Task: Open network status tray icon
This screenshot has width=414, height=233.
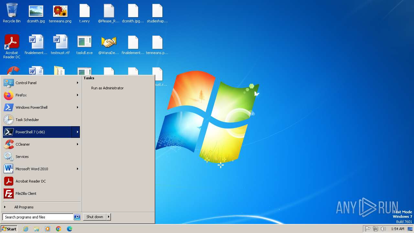Action: (x=376, y=229)
